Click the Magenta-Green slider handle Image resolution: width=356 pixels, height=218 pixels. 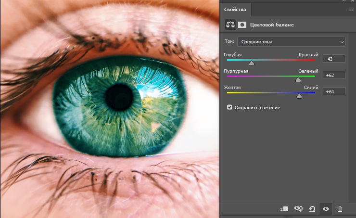298,79
